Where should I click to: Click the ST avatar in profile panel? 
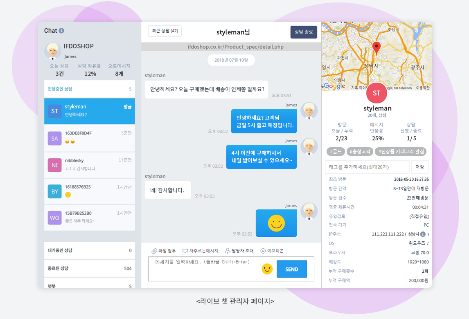tap(377, 93)
